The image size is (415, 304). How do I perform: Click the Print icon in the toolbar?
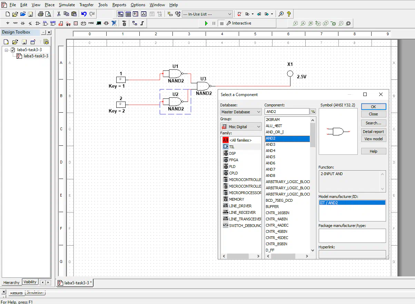click(41, 14)
